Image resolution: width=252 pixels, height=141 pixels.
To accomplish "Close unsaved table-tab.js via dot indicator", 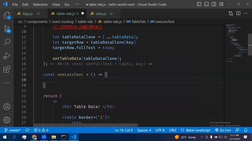I will tap(83, 13).
